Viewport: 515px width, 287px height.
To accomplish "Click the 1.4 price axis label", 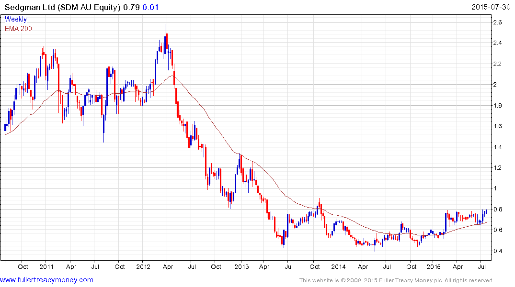I will tap(497, 147).
